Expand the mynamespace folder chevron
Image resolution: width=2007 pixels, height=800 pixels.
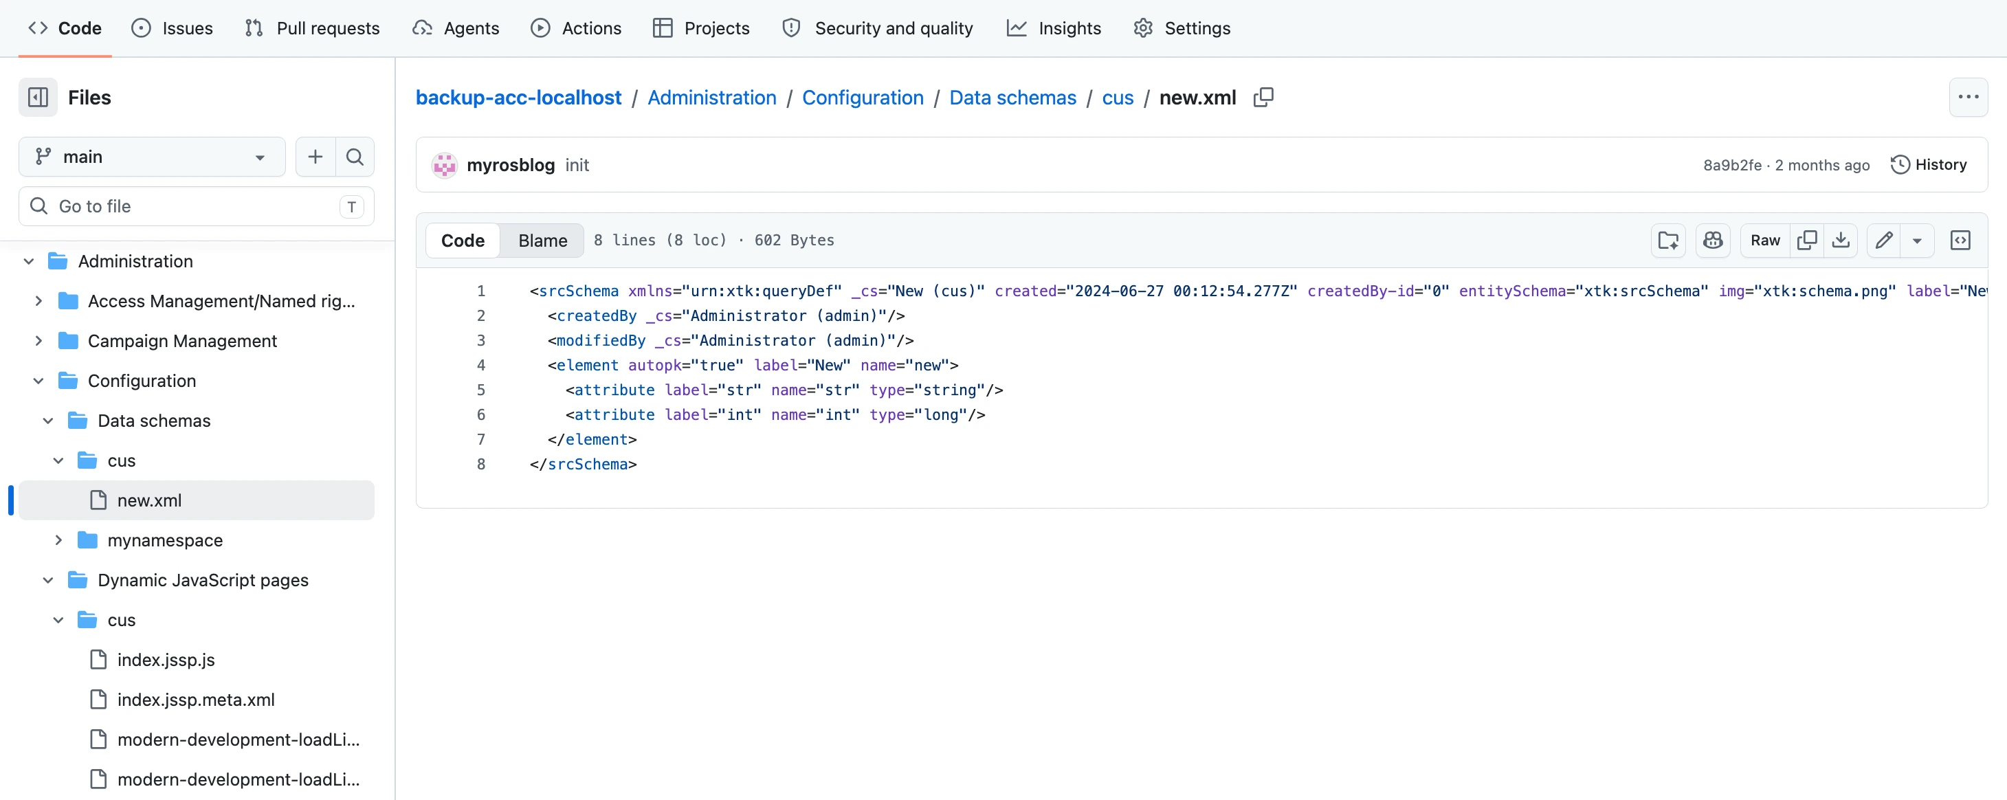pos(58,540)
